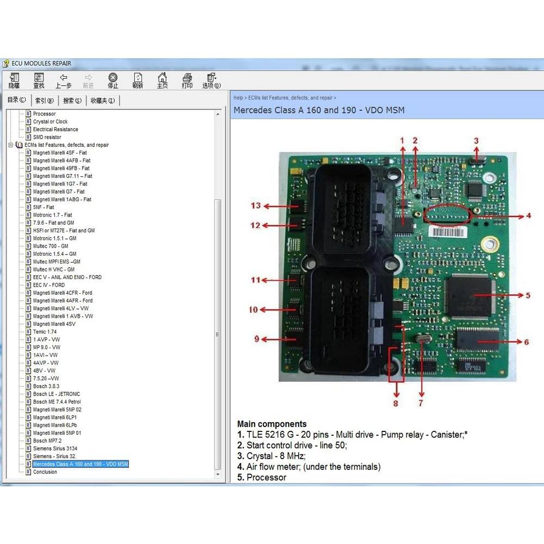Open the Crystal or Clock topic
This screenshot has height=544, width=544.
[x=50, y=122]
